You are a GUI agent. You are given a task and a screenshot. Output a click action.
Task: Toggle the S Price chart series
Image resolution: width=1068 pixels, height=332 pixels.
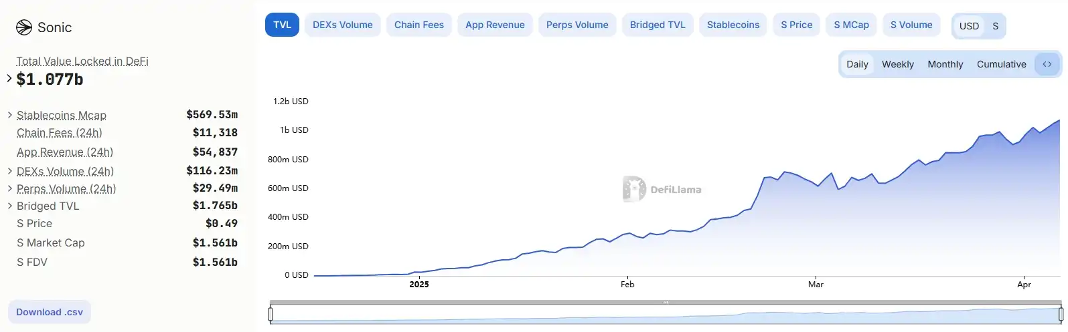click(x=796, y=25)
